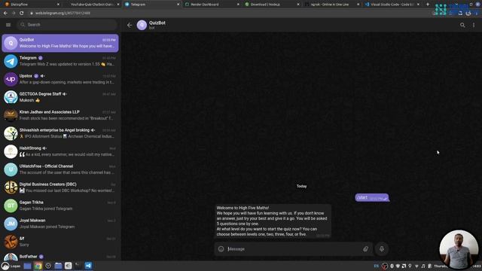This screenshot has height=271, width=482.
Task: Click the chat list Search field
Action: pyautogui.click(x=68, y=25)
